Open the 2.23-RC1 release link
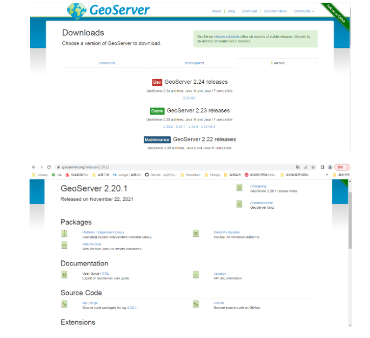This screenshot has width=370, height=338. [208, 127]
